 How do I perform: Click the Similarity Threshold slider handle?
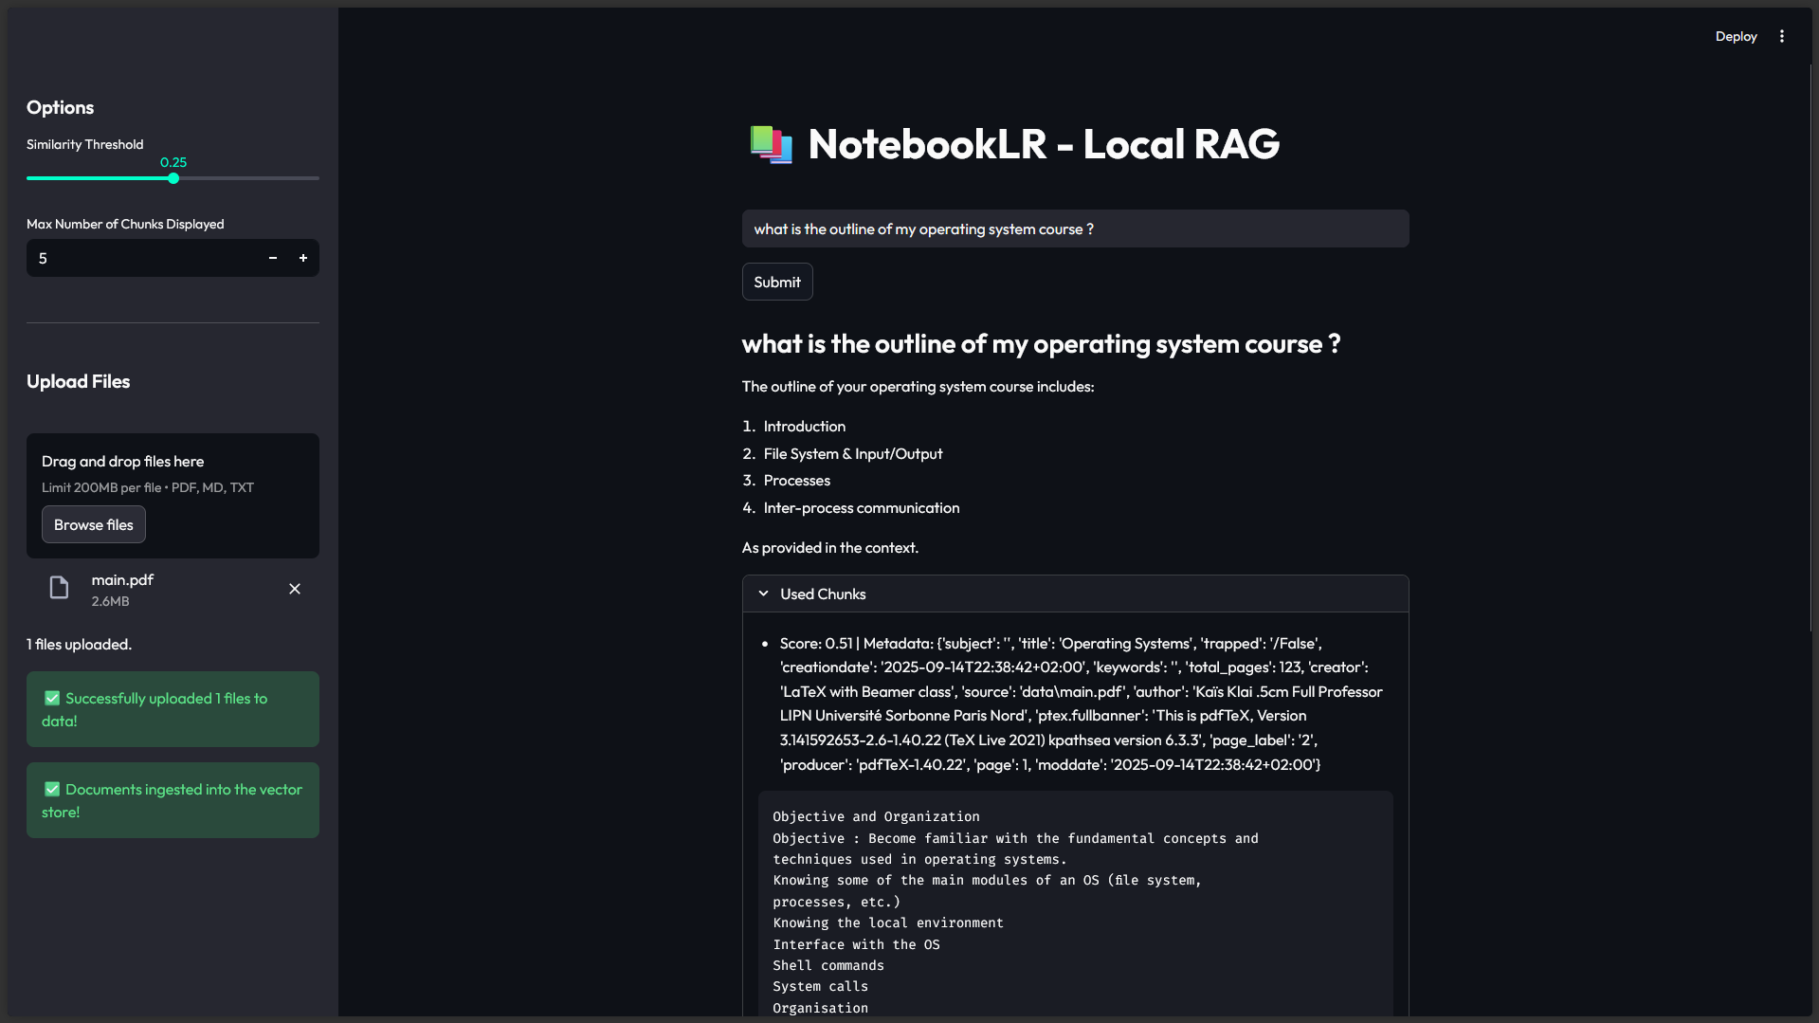pyautogui.click(x=173, y=178)
